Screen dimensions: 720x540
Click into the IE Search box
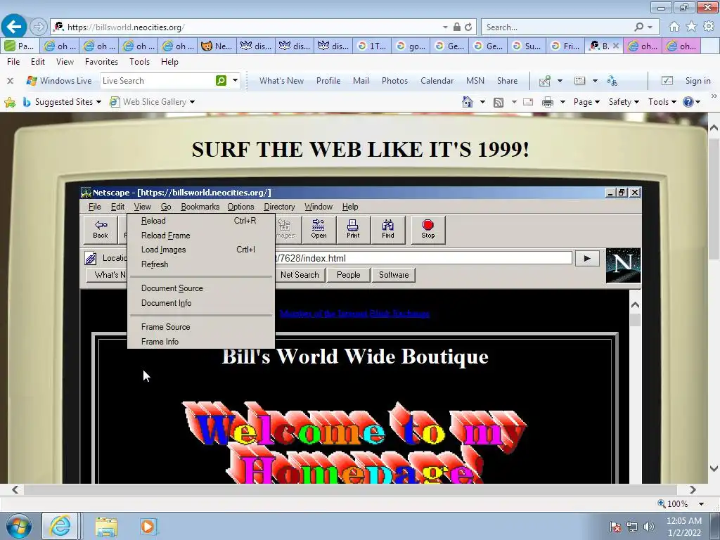click(x=557, y=27)
